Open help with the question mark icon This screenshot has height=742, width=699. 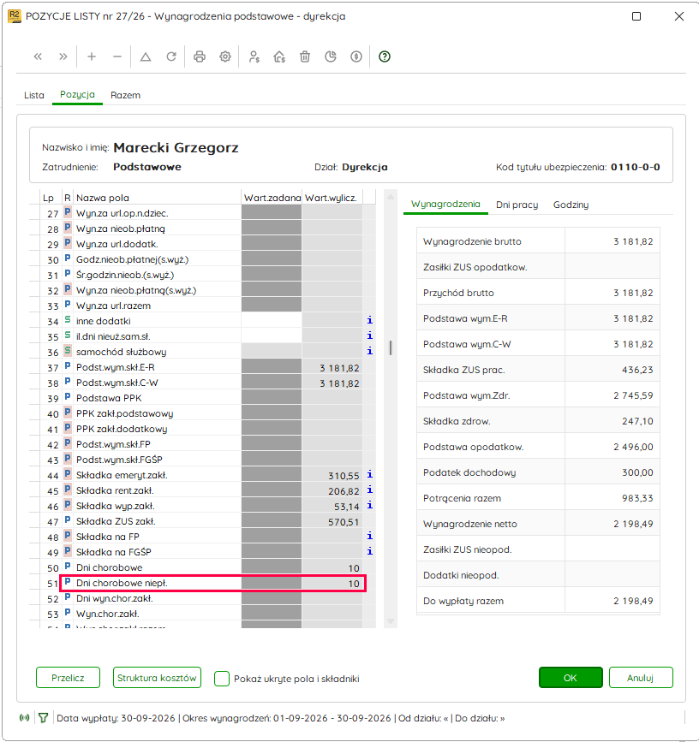(x=385, y=56)
